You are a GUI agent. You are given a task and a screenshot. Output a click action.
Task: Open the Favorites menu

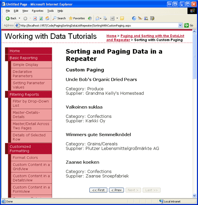(37, 11)
